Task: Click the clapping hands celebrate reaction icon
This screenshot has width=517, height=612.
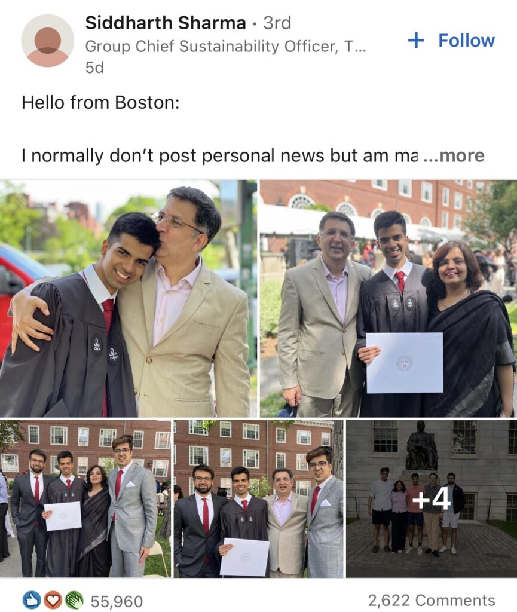Action: point(74,600)
